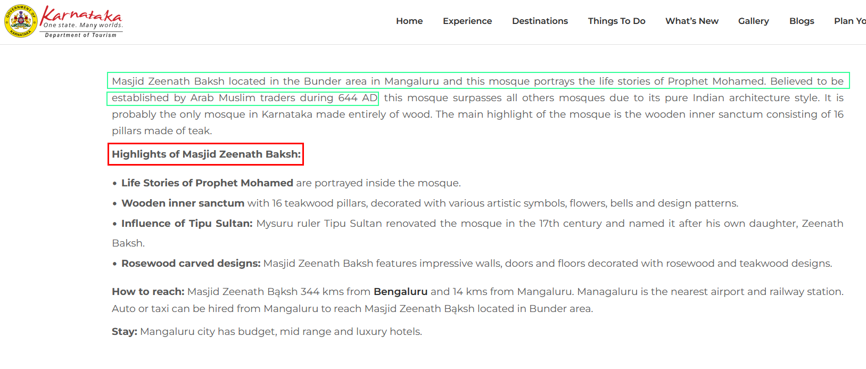Click the partially visible Plan Your Trip menu
The height and width of the screenshot is (369, 866).
point(850,21)
